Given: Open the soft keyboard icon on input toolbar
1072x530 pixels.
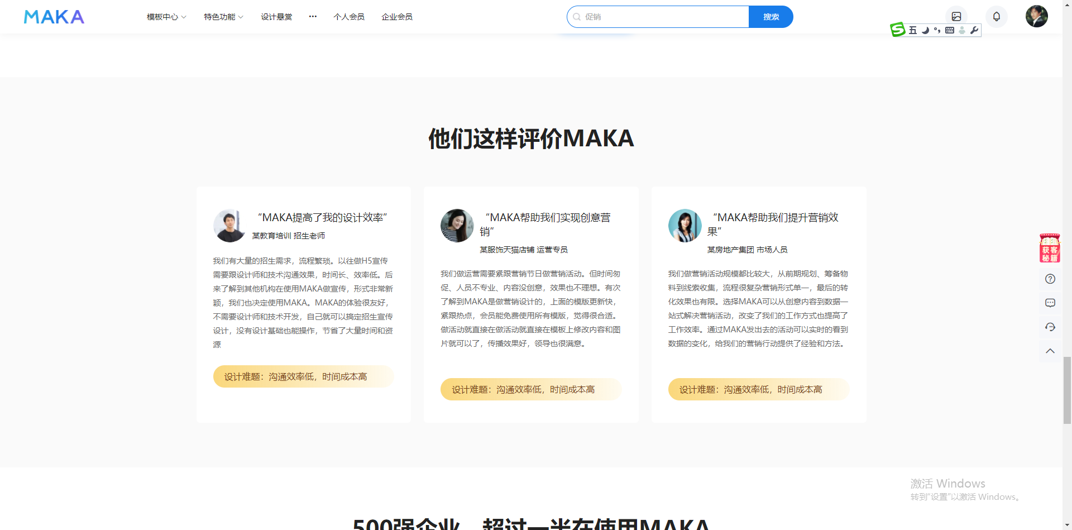Looking at the screenshot, I should pos(950,30).
